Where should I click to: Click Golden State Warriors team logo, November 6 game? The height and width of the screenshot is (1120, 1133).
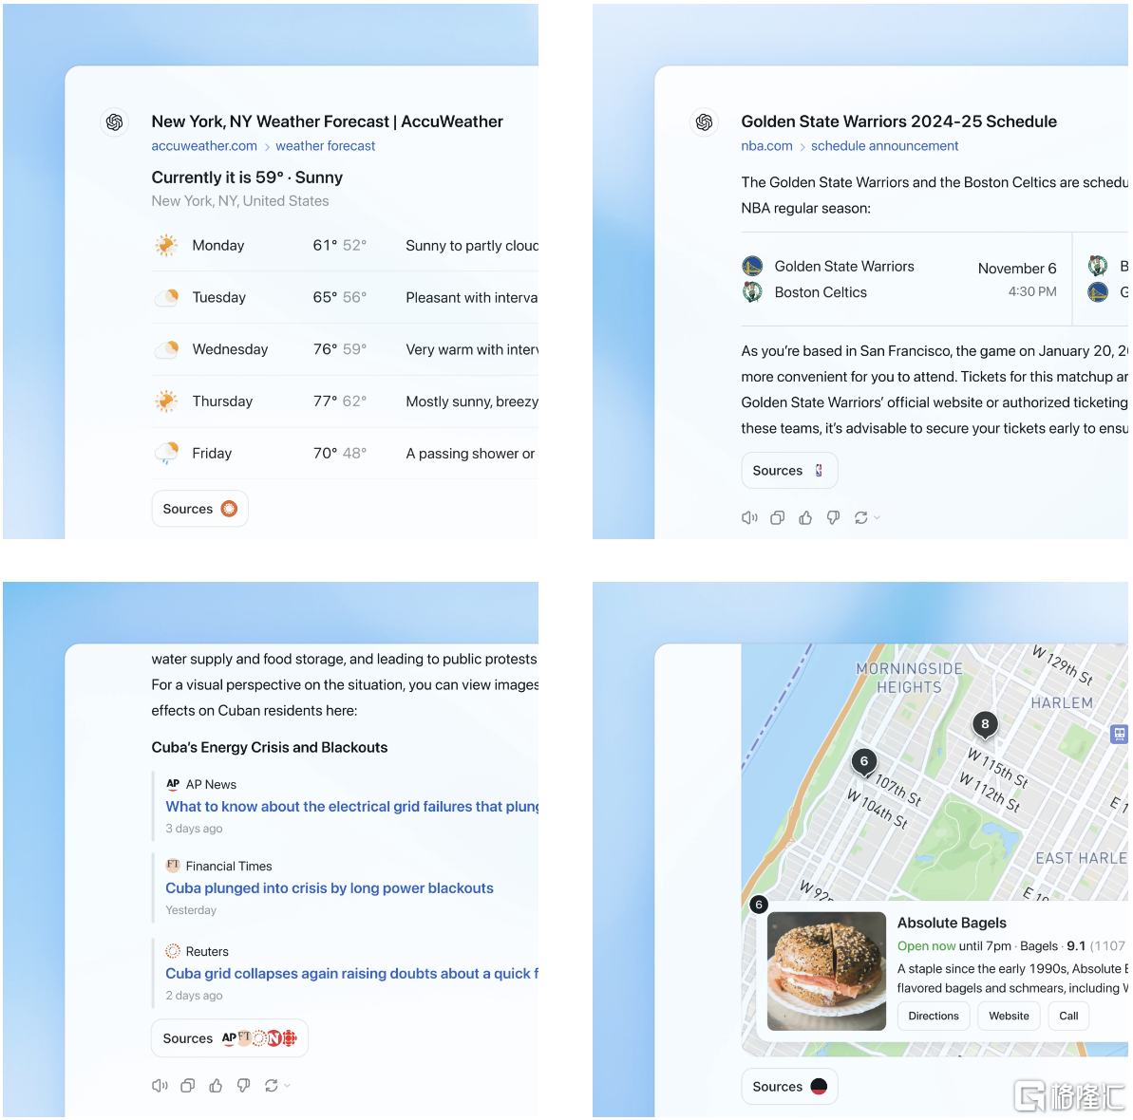click(x=752, y=267)
